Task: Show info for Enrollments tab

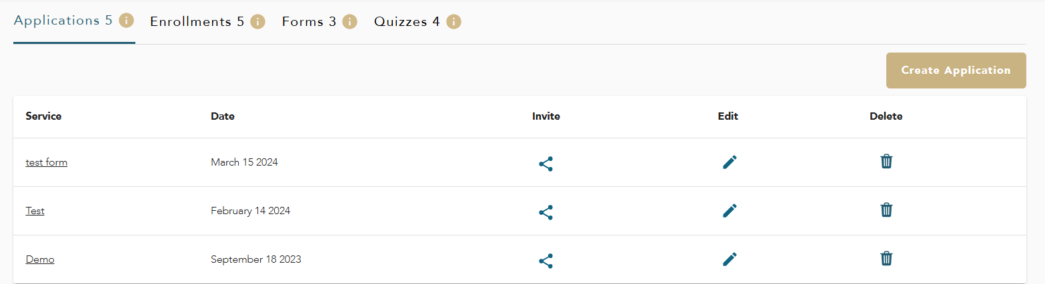Action: [258, 22]
